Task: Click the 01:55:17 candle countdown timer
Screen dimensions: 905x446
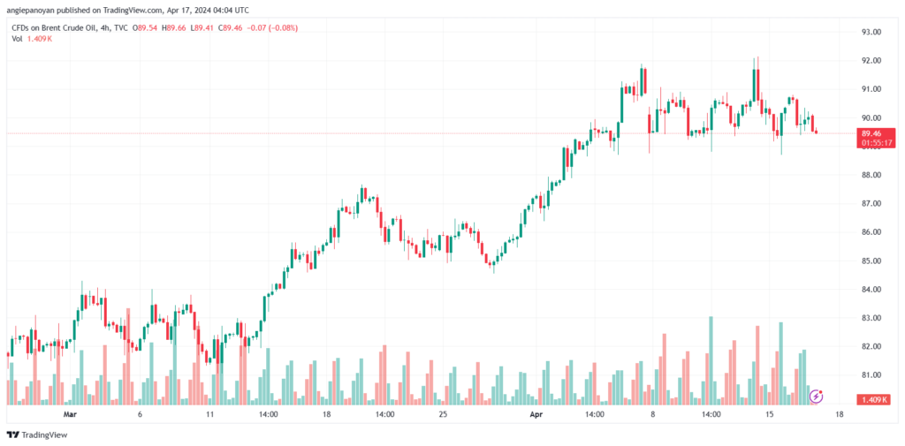Action: tap(872, 142)
